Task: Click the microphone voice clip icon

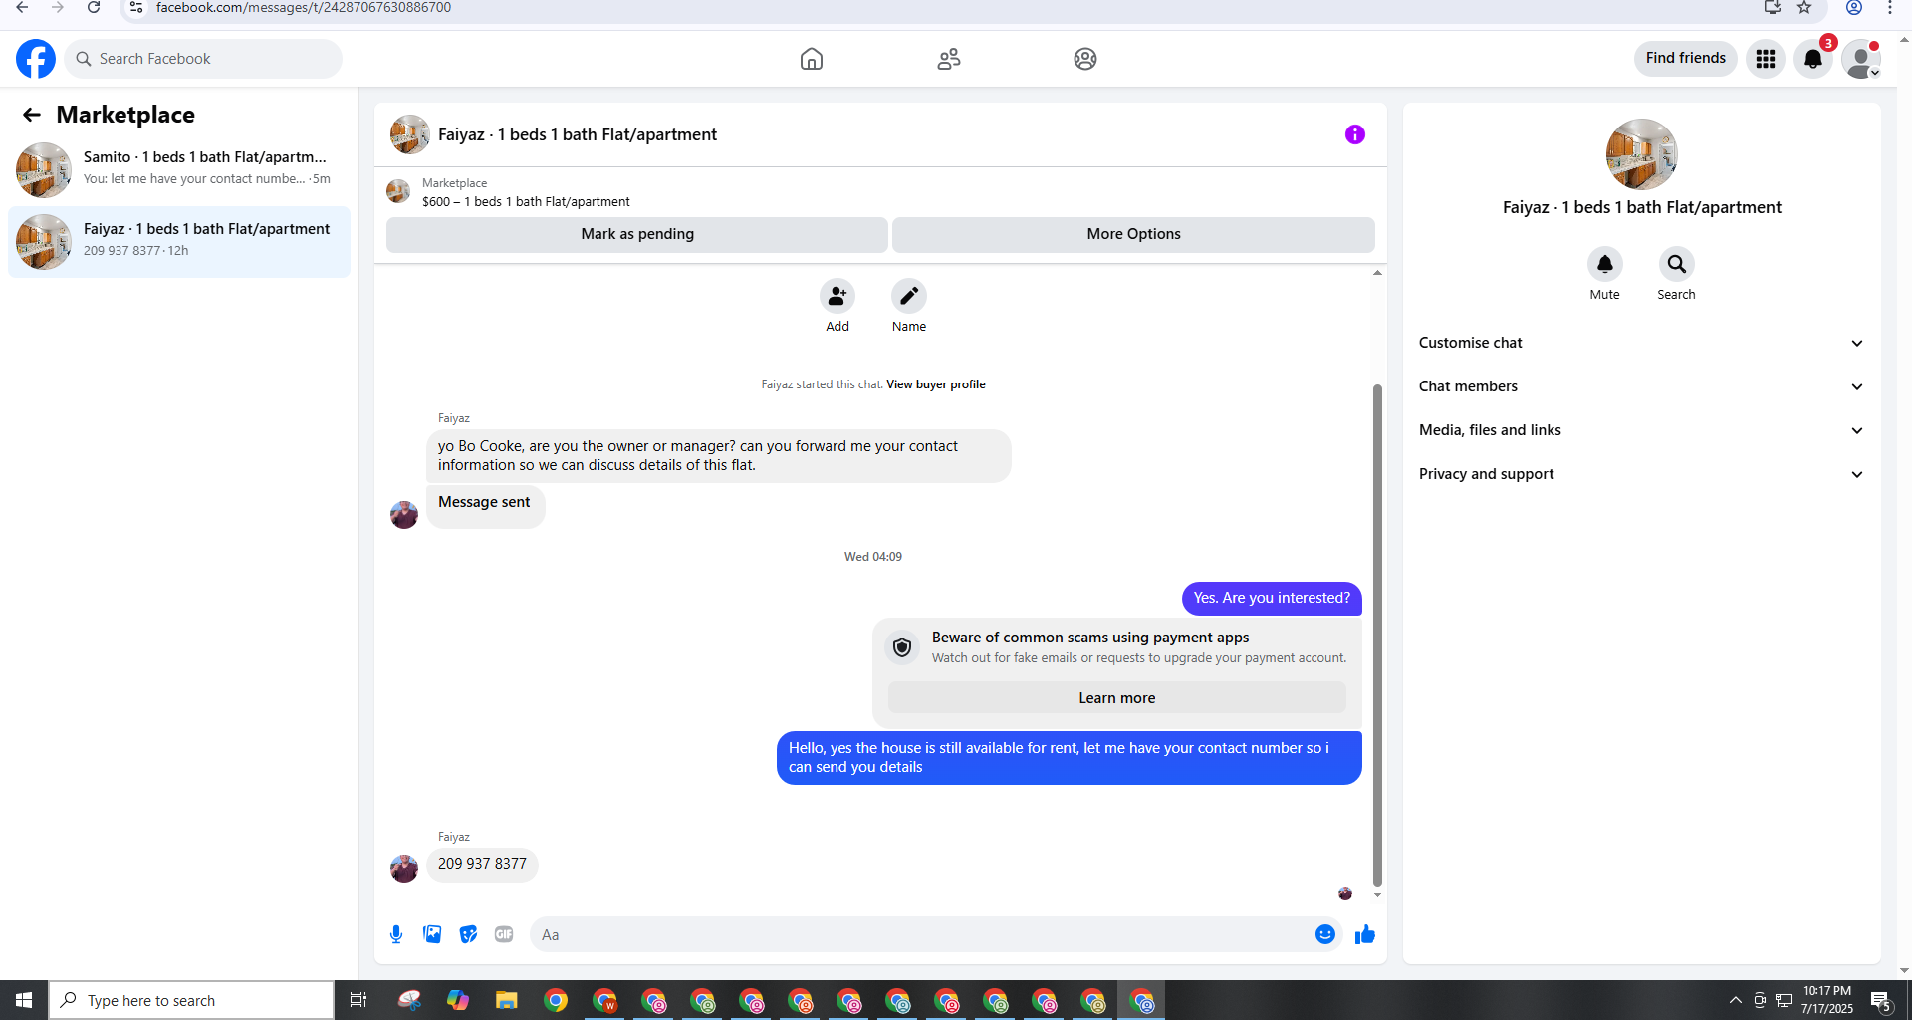Action: [396, 934]
